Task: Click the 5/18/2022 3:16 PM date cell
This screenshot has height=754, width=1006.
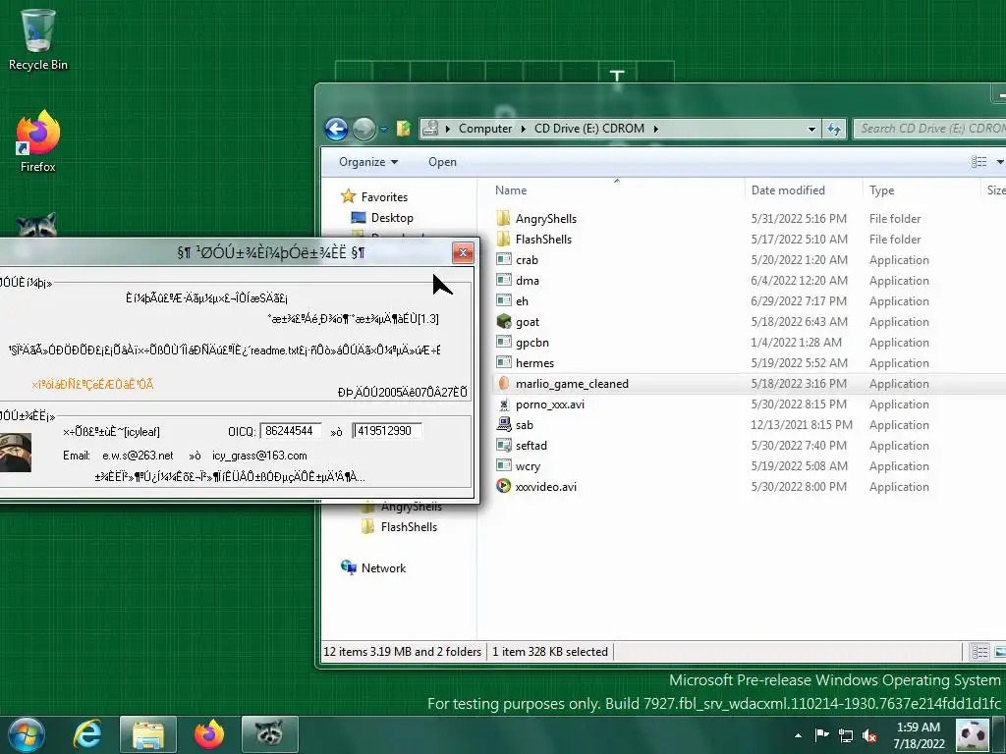Action: point(799,384)
